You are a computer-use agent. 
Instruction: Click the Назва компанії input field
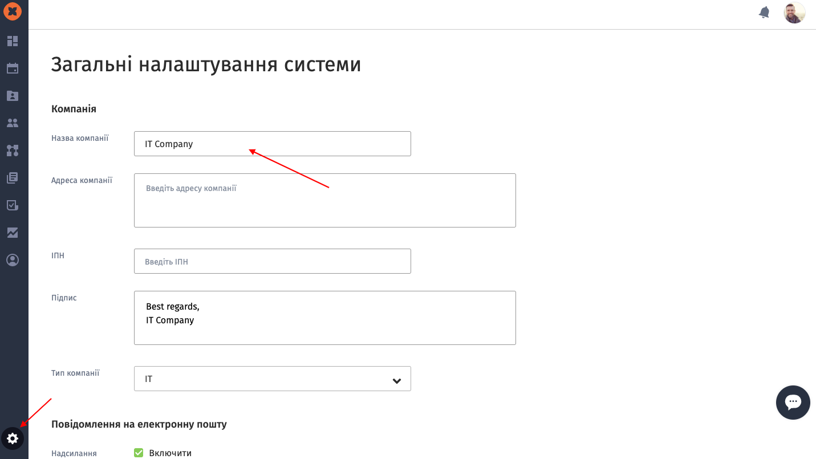[x=272, y=144]
